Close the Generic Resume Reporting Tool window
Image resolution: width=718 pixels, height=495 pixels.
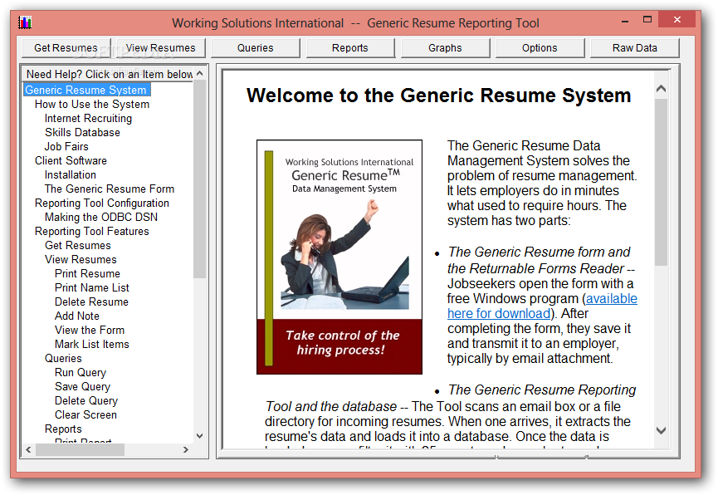tap(677, 20)
